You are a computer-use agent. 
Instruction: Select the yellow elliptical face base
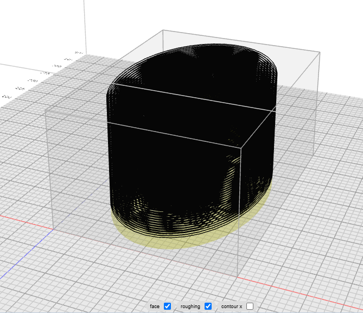click(x=181, y=243)
